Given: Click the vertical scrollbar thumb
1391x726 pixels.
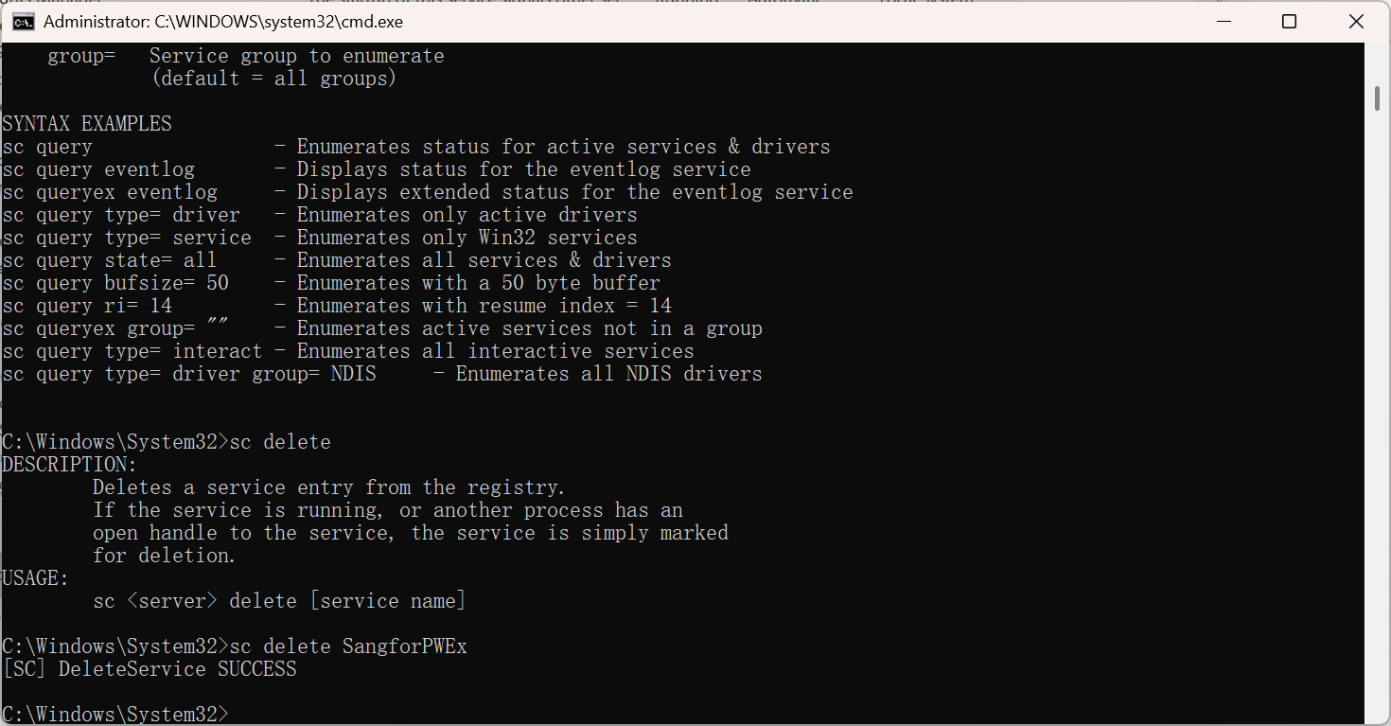Looking at the screenshot, I should 1377,98.
